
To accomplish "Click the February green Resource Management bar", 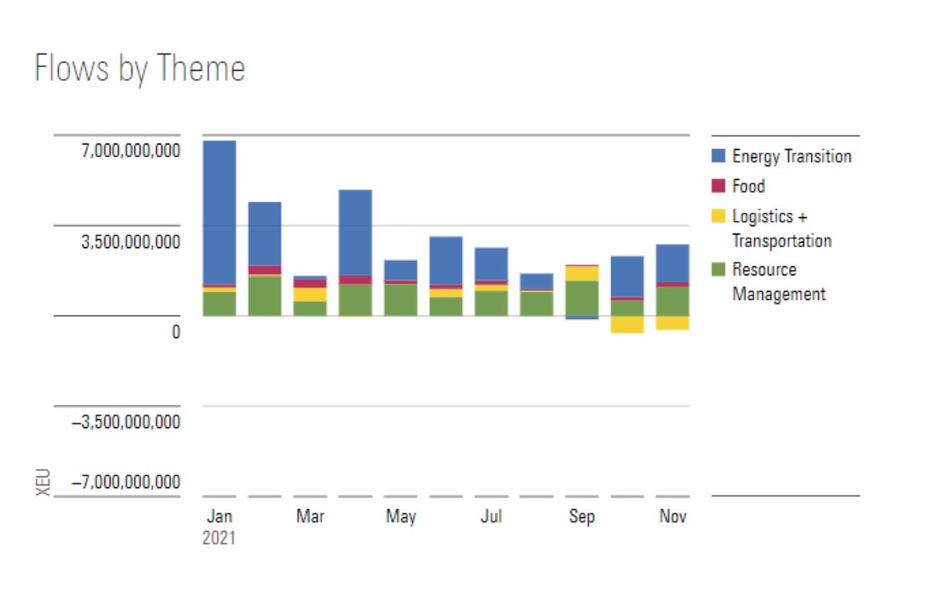I will 264,295.
